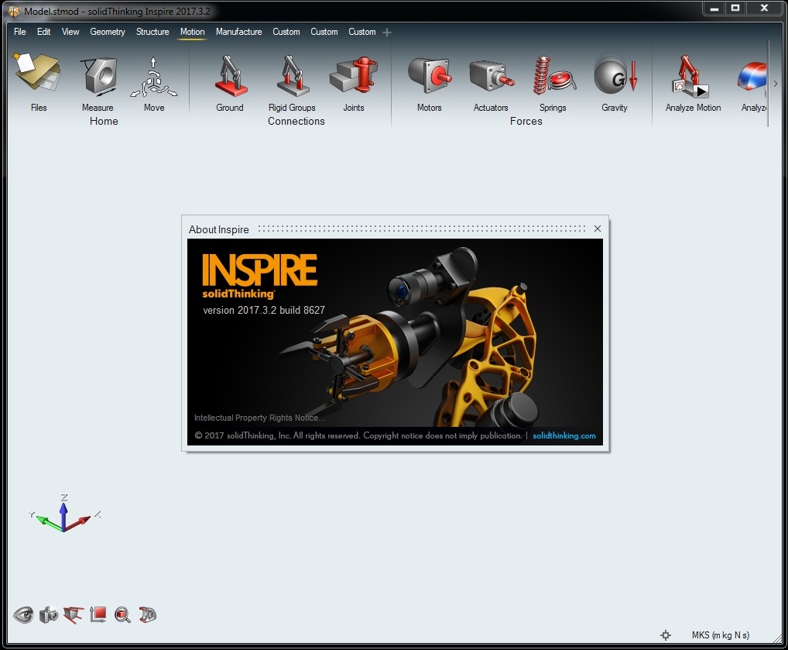Select the Measure tool icon

click(98, 75)
